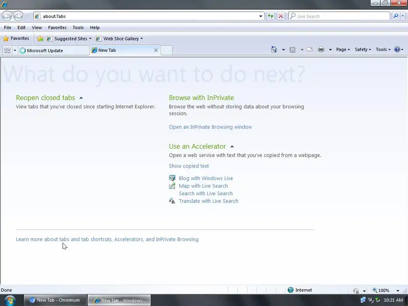The height and width of the screenshot is (306, 408).
Task: Click the 100% zoom level button
Action: pos(381,290)
